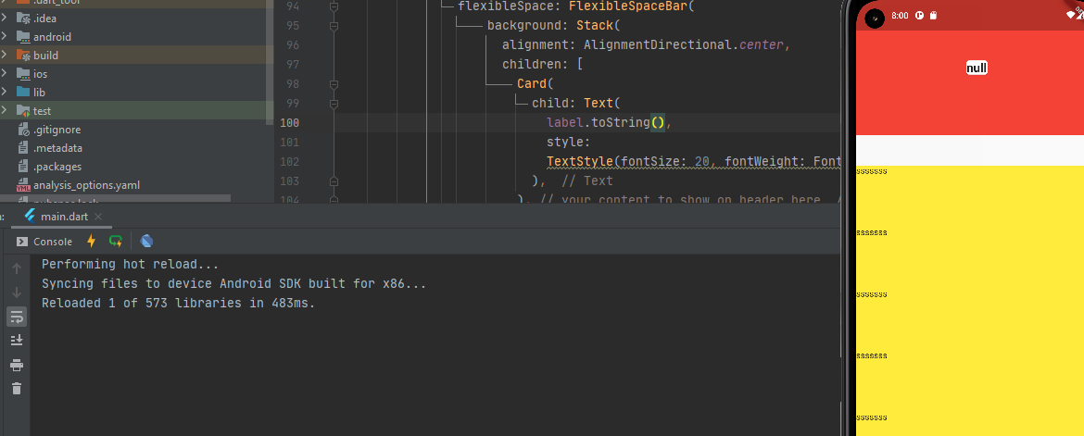
Task: Click the Print console output icon
Action: [x=18, y=365]
